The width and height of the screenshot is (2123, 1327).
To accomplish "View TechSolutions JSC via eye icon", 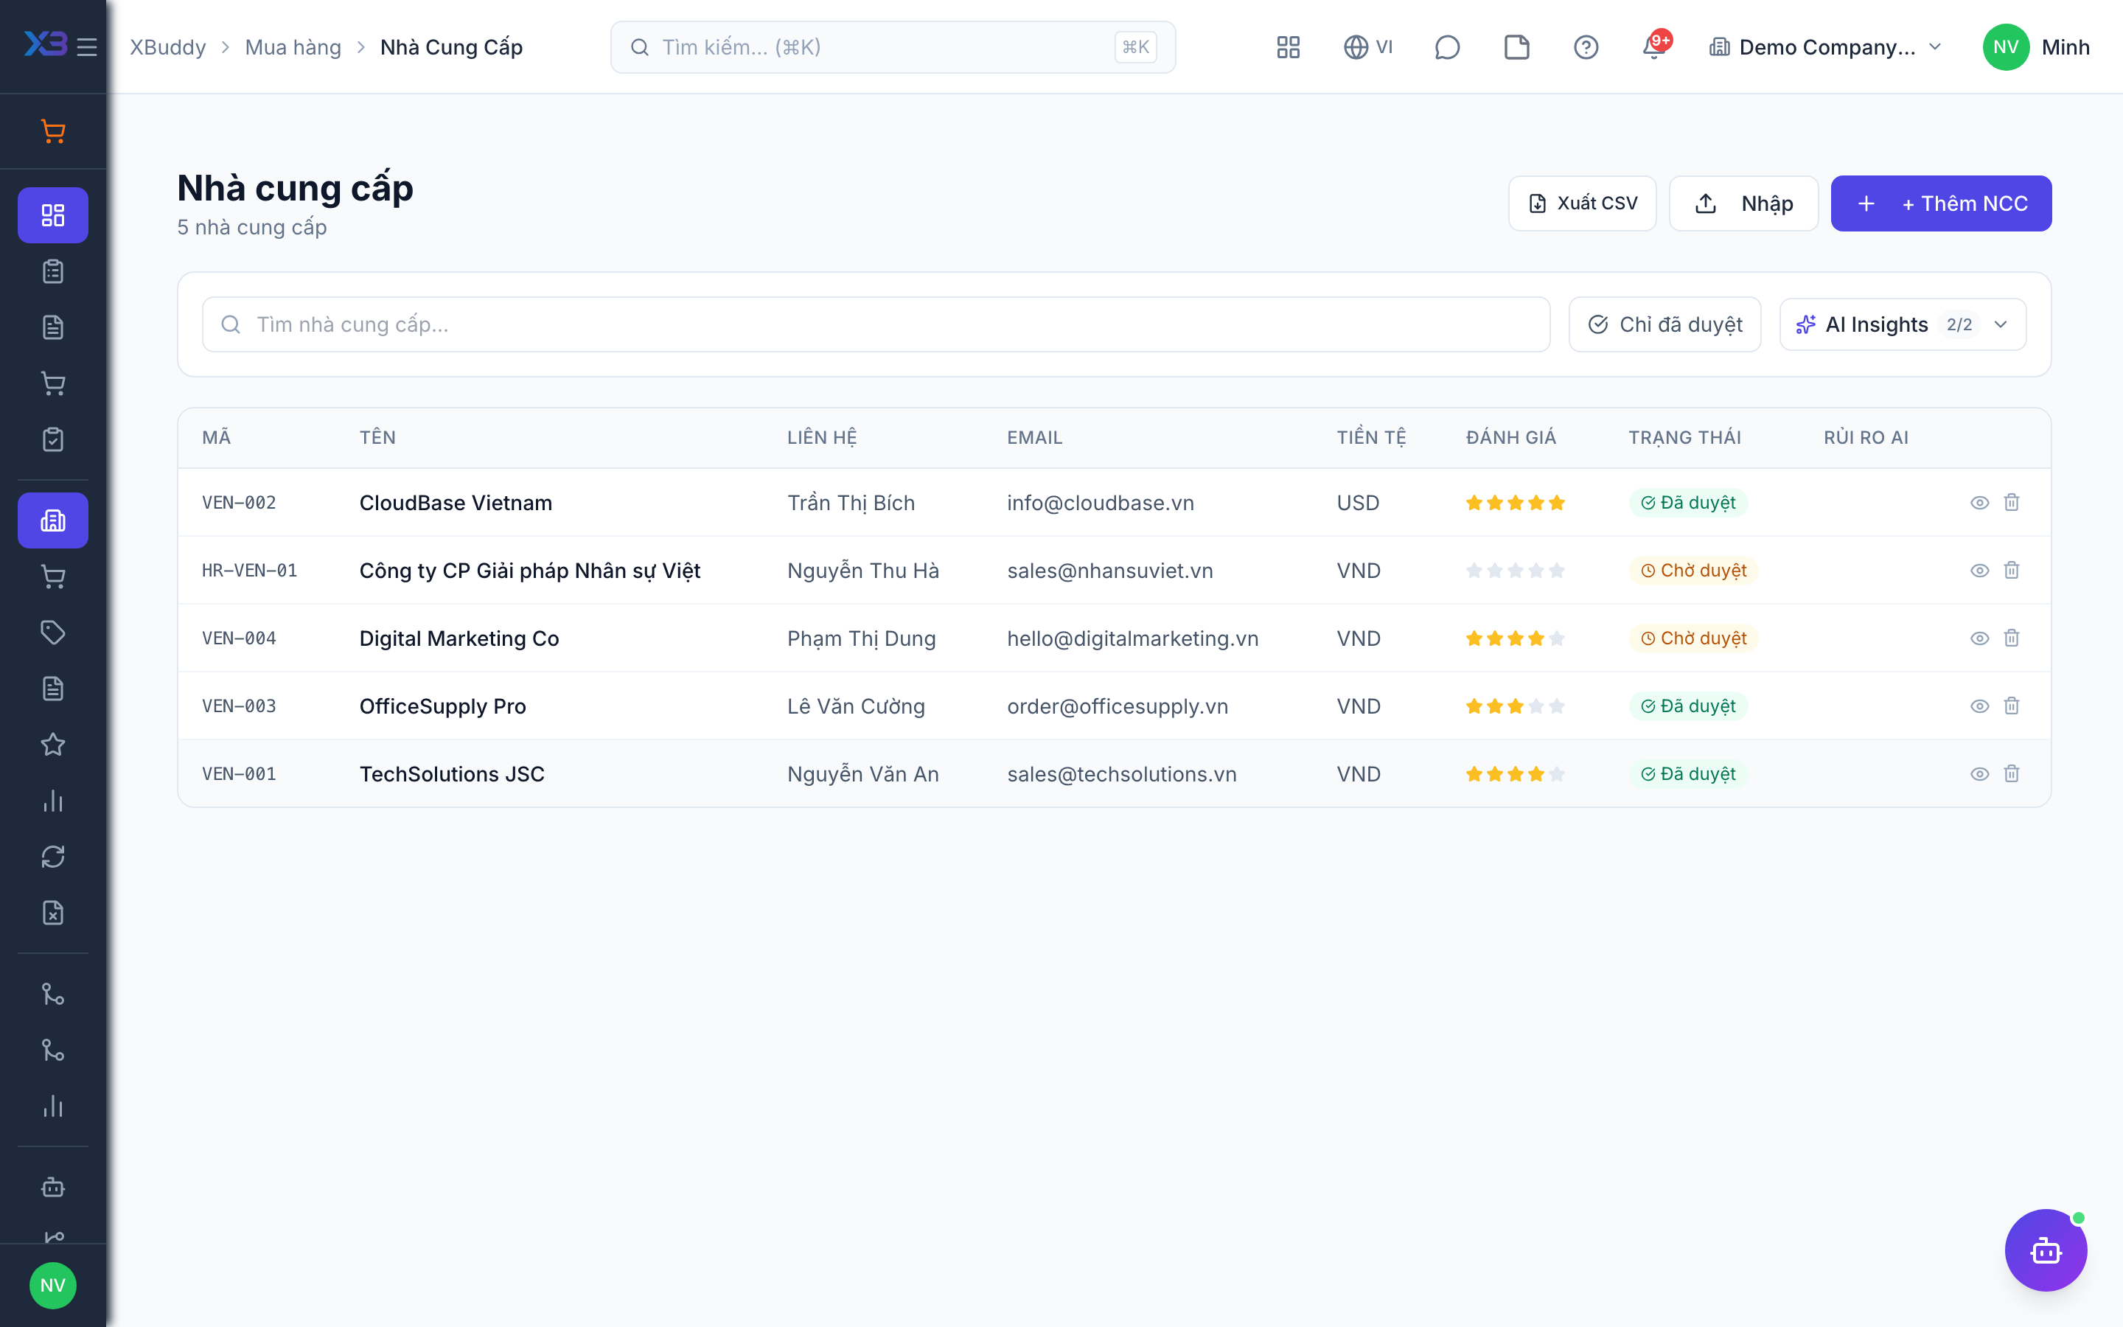I will (x=1979, y=773).
